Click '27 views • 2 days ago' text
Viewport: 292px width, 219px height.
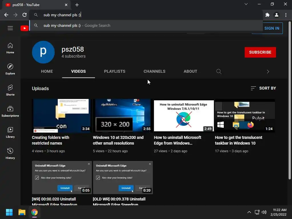click(x=171, y=151)
